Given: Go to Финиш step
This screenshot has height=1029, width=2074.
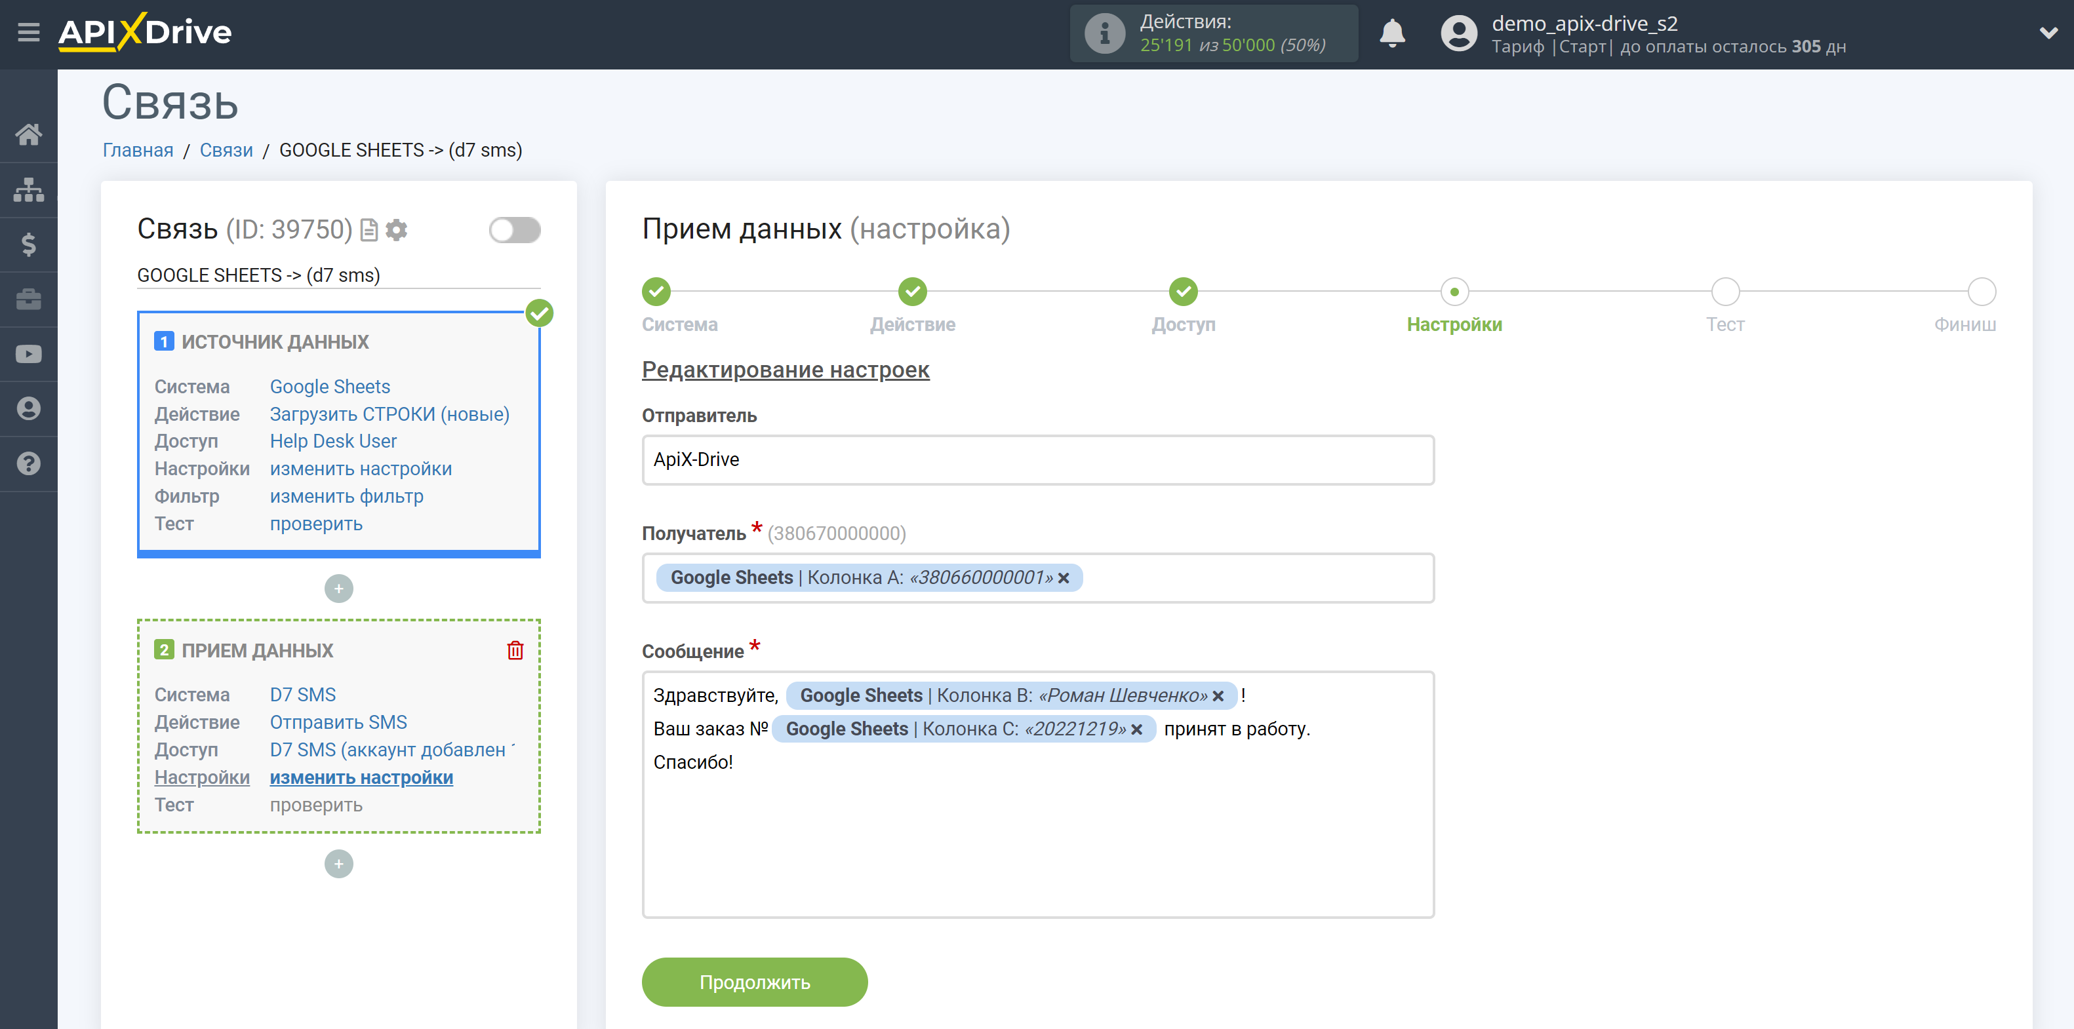Looking at the screenshot, I should tap(1982, 291).
